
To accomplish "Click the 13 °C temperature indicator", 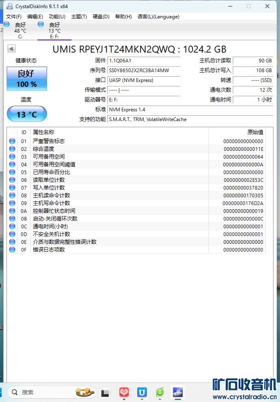I will click(27, 114).
